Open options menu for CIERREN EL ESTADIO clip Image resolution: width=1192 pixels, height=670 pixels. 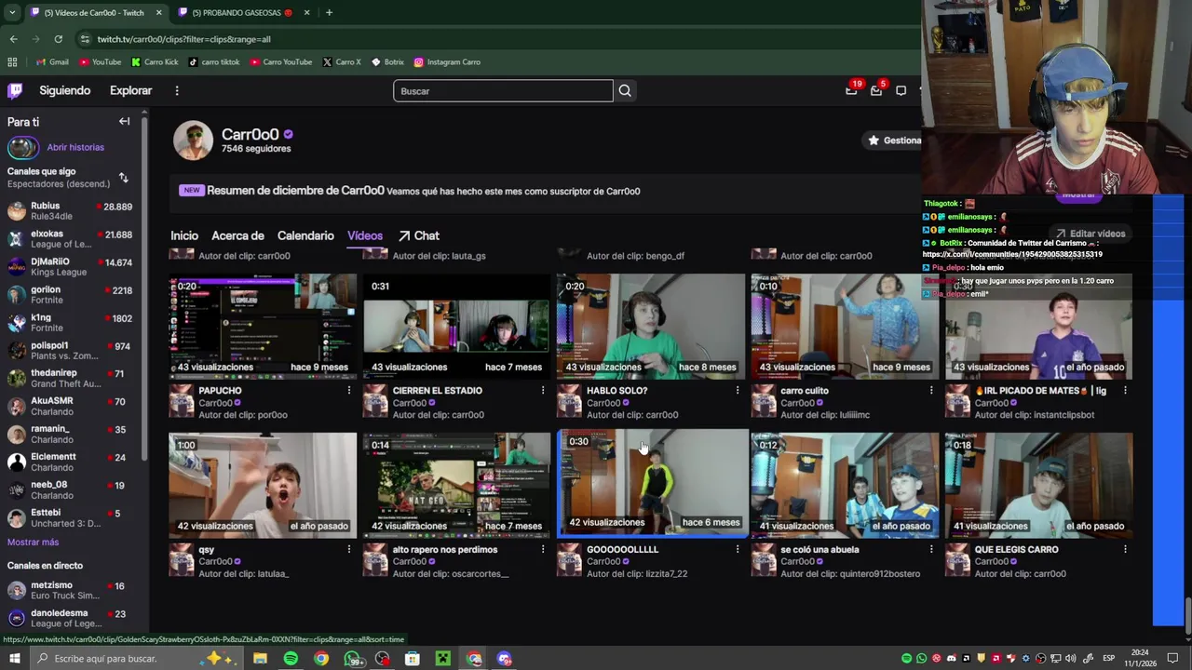pos(543,391)
